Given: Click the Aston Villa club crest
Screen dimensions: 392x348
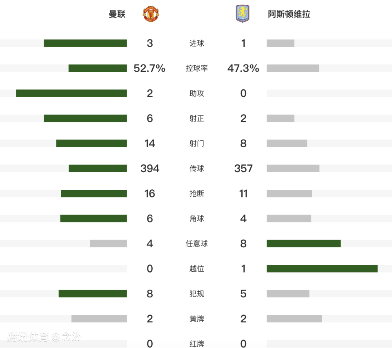Looking at the screenshot, I should pos(242,14).
